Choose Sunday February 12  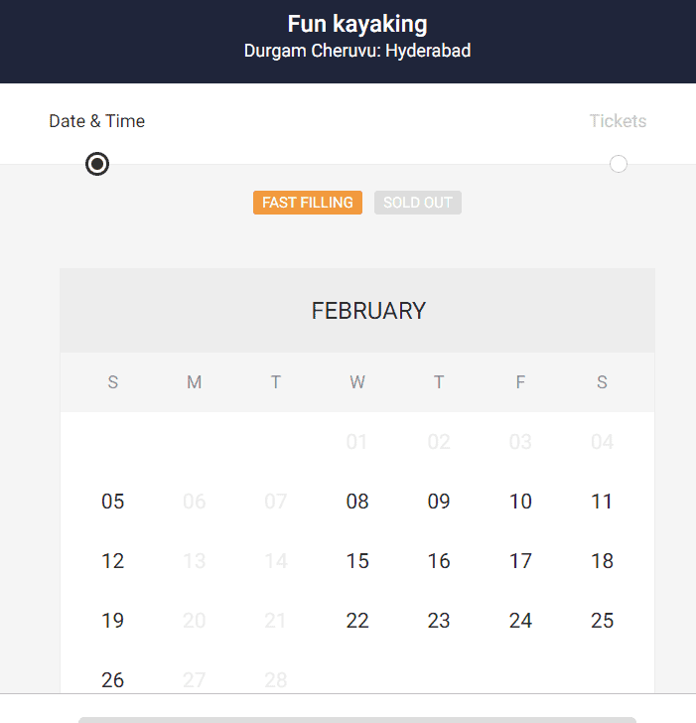pos(113,561)
